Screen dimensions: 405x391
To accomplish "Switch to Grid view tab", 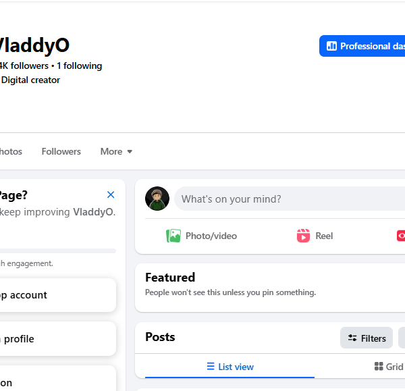I will pyautogui.click(x=389, y=367).
